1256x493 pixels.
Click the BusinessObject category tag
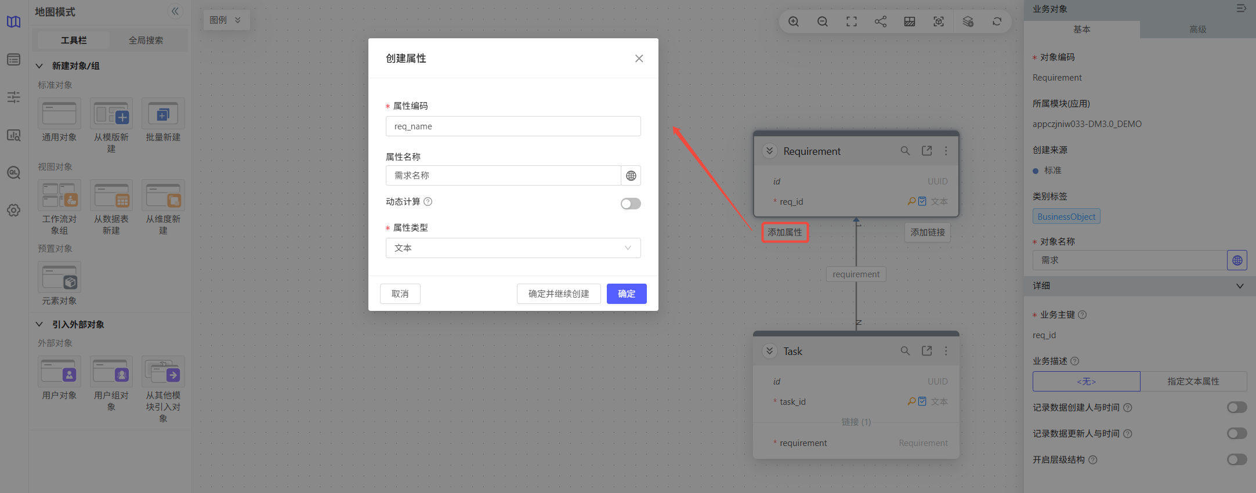(1066, 216)
